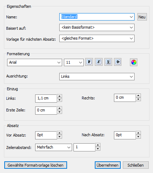Toggle strikethrough formatting button
This screenshot has height=173, width=153.
coord(118,62)
